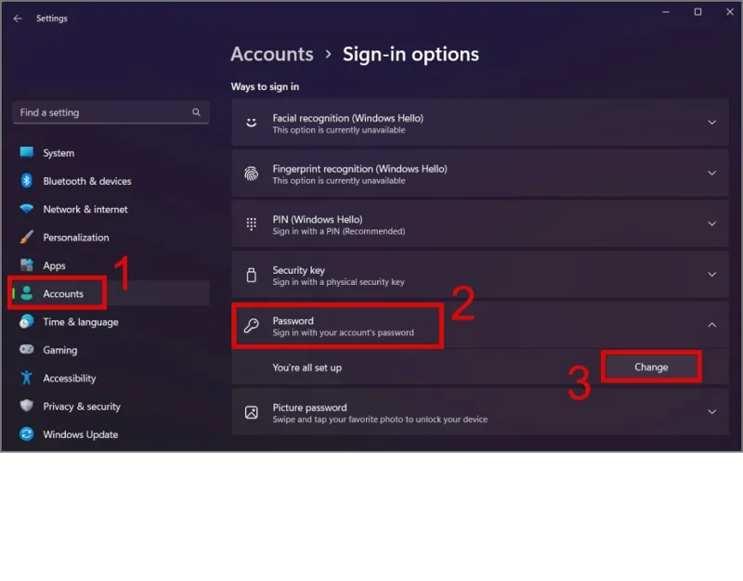Click Accounts breadcrumb link

point(272,54)
